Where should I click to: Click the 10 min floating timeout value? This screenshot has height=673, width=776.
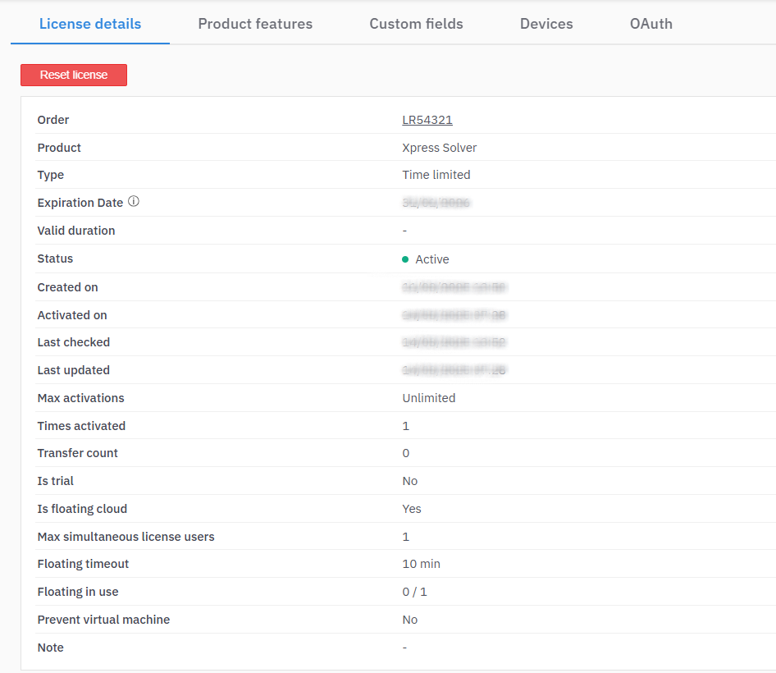tap(421, 564)
